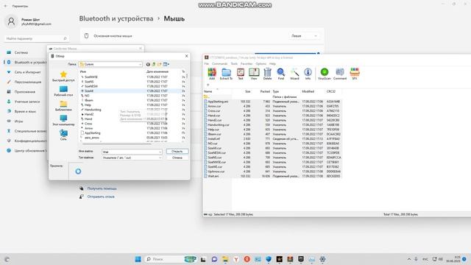Click WinRAR's Find magnifier icon
The width and height of the screenshot is (471, 265).
pyautogui.click(x=281, y=74)
